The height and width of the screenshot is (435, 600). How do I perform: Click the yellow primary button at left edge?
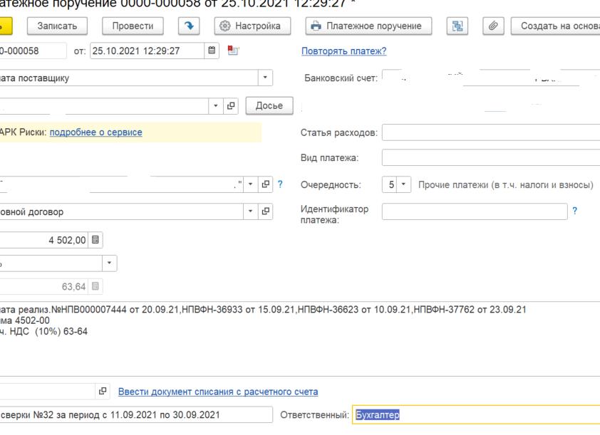pyautogui.click(x=6, y=26)
